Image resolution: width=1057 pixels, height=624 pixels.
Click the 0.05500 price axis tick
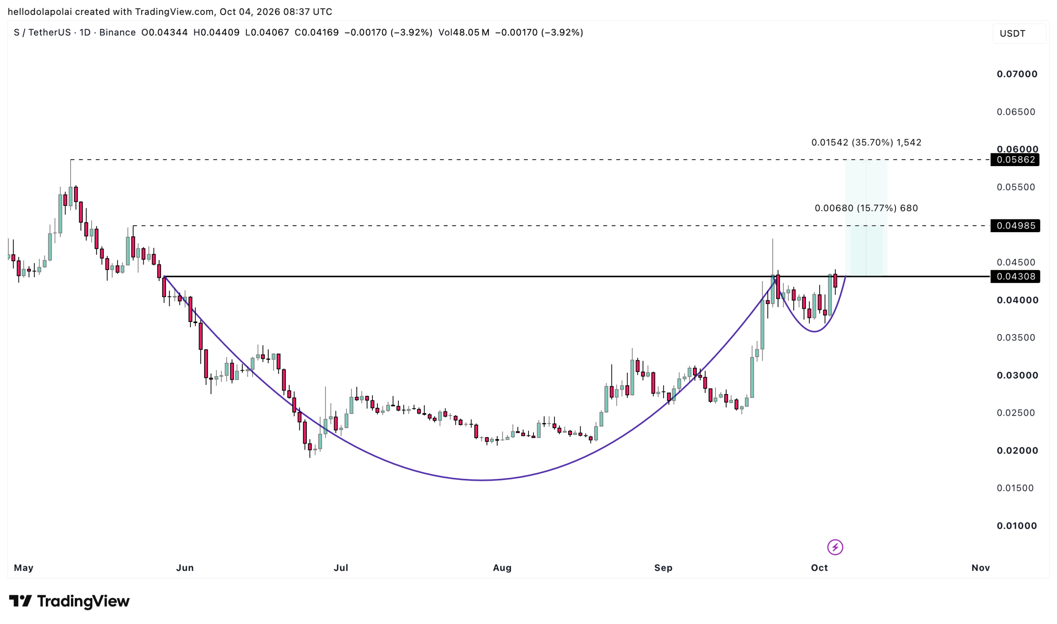tap(1016, 187)
